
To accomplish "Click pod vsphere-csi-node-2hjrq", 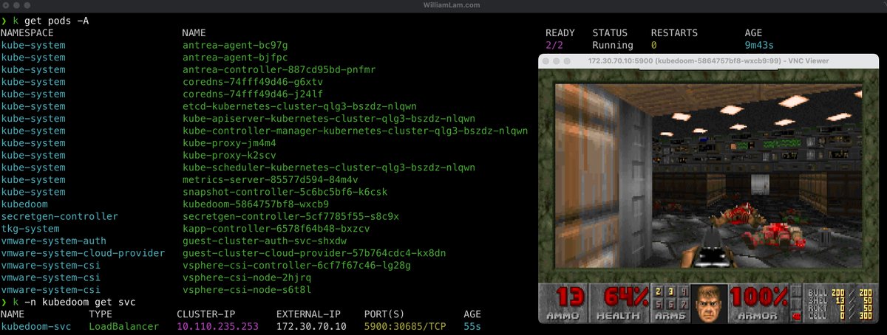I will pos(246,277).
